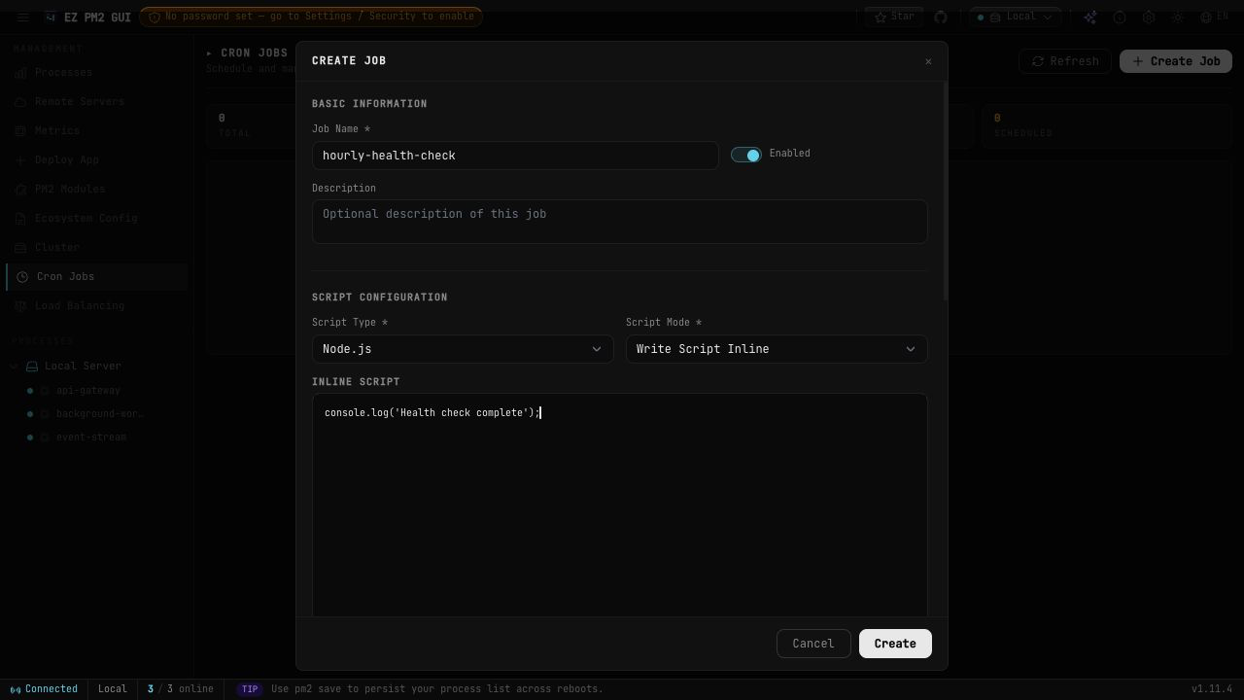Open Remote Servers in the sidebar
This screenshot has height=700, width=1244.
pos(97,102)
